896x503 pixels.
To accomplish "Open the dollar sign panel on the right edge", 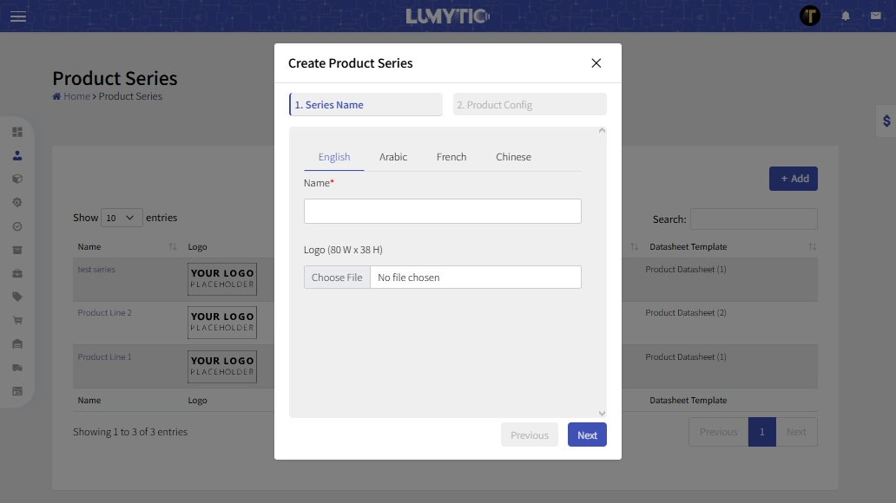I will click(x=886, y=121).
